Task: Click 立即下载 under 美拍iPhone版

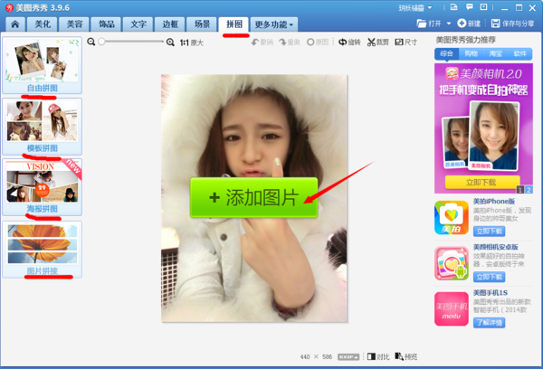Action: click(489, 232)
